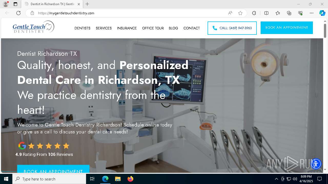Screen dimensions: 328x184
Task: Open the SERVICES menu item
Action: coord(104,28)
